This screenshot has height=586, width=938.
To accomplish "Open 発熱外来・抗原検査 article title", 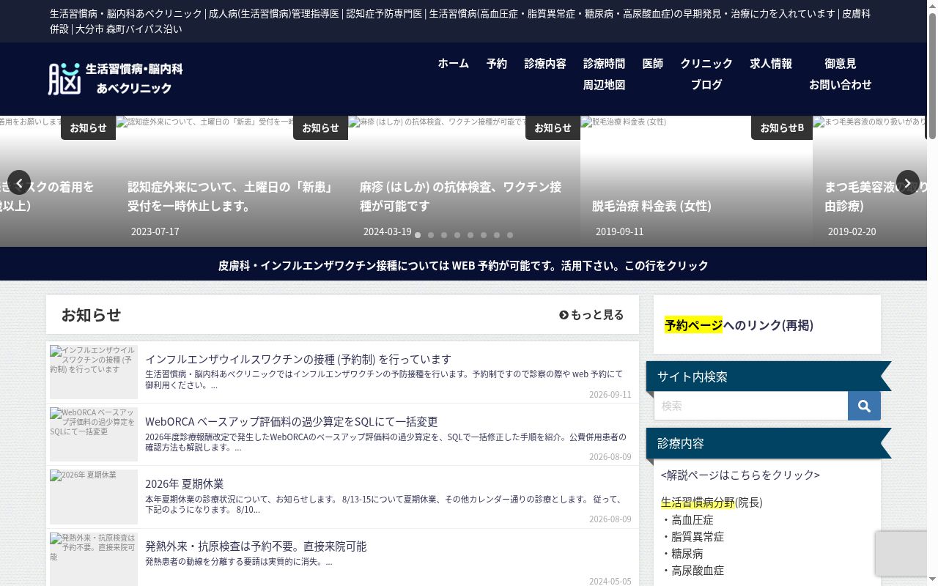I will click(x=256, y=546).
